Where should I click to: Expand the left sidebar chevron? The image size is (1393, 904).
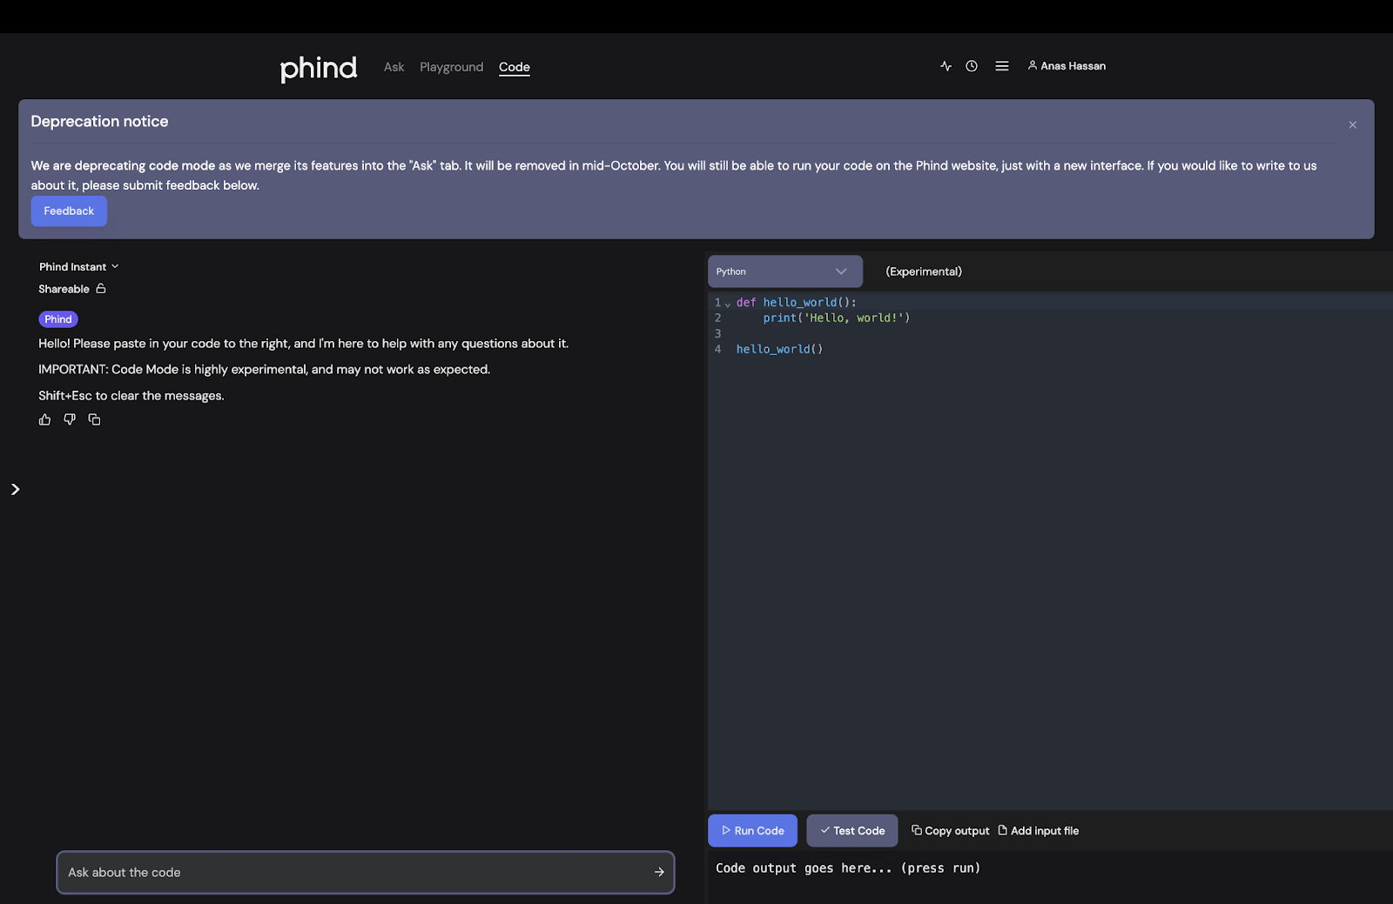pyautogui.click(x=15, y=489)
